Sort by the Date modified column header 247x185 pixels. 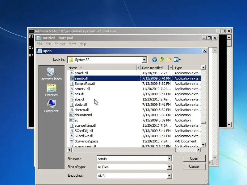coord(155,68)
